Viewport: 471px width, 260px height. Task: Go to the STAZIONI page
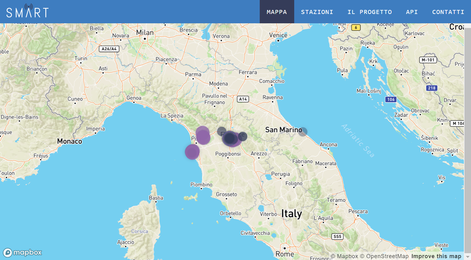[x=317, y=12]
